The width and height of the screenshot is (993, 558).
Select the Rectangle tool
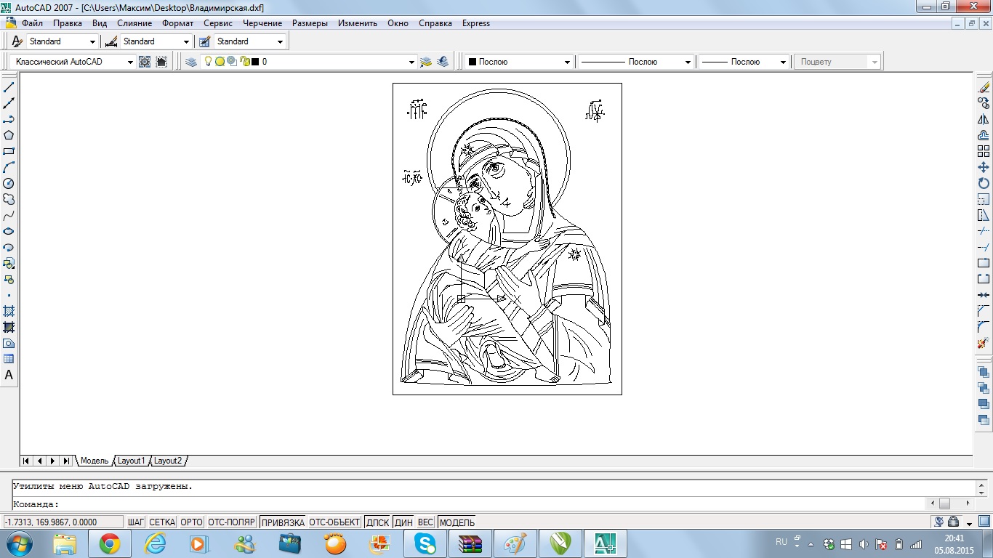(9, 151)
